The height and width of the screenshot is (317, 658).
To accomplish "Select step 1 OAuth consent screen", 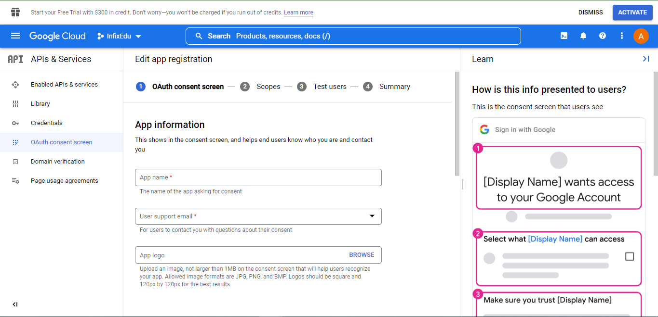I will 180,87.
